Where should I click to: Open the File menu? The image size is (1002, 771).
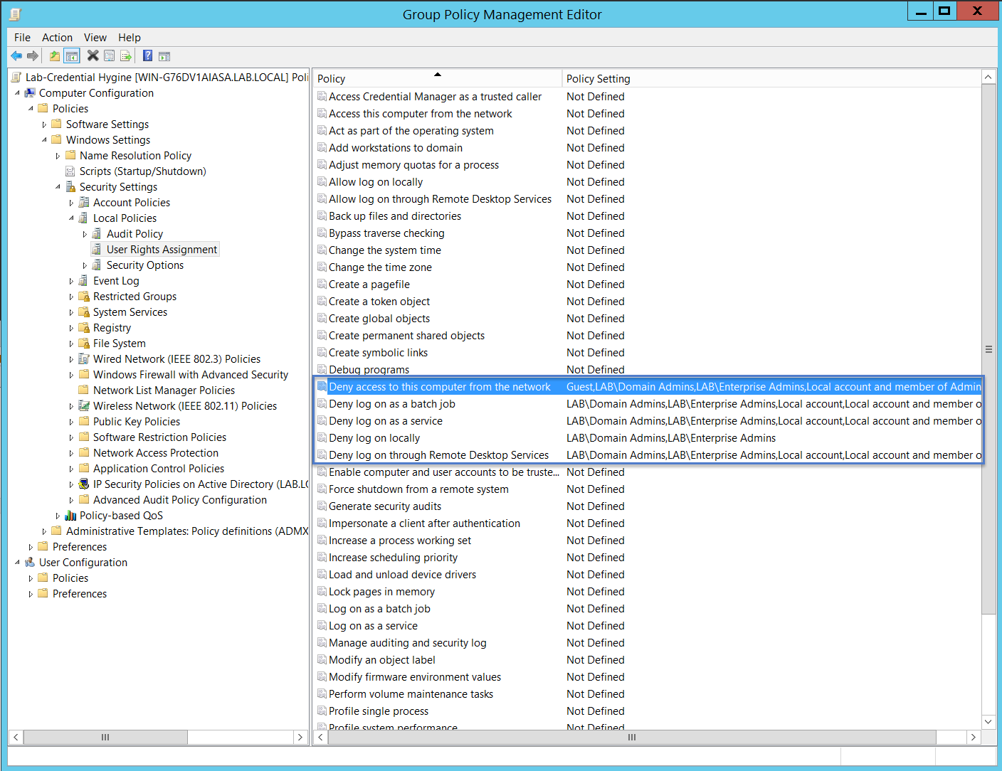[x=22, y=38]
